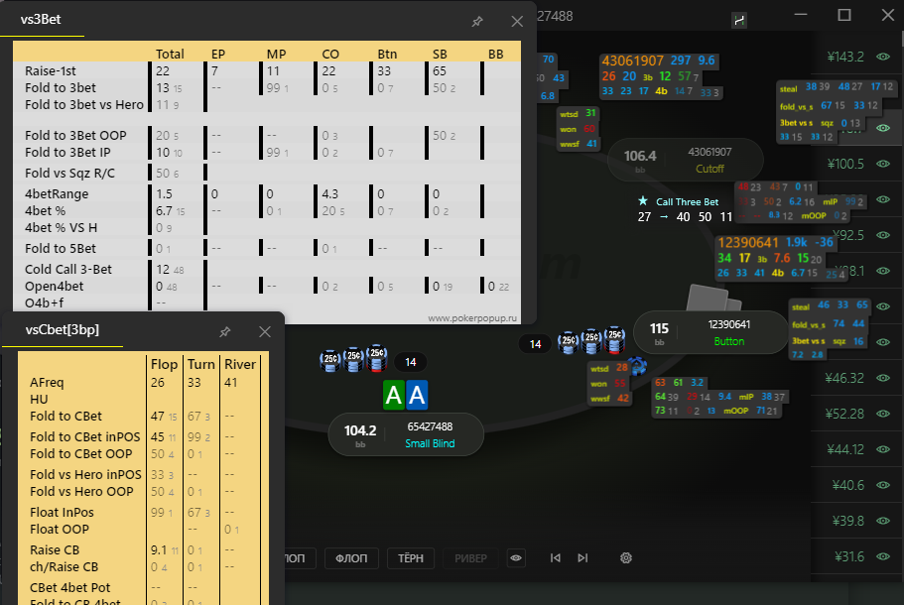Minimize the replayer window
This screenshot has width=904, height=605.
(801, 15)
